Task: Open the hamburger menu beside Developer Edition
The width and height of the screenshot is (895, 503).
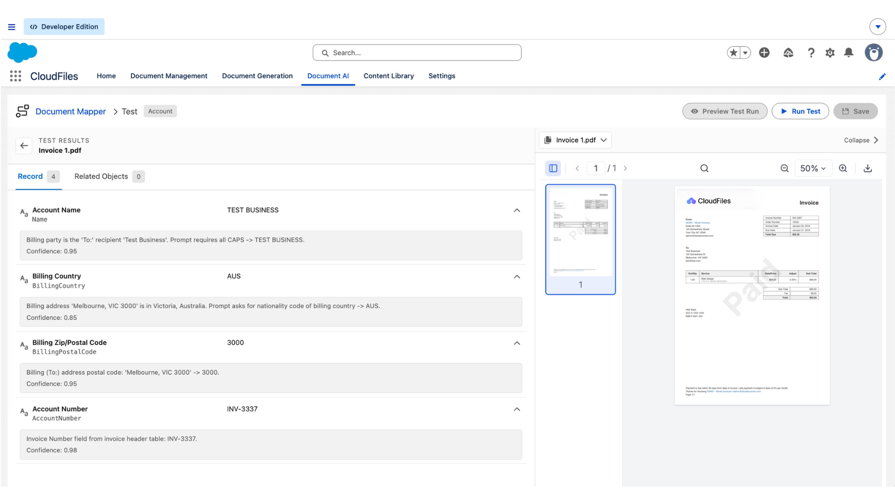Action: tap(12, 27)
